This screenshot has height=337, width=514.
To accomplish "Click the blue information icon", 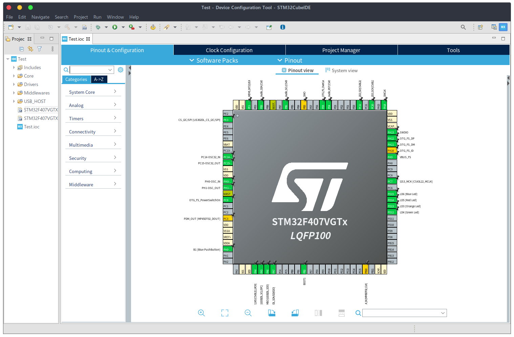I will pyautogui.click(x=283, y=27).
